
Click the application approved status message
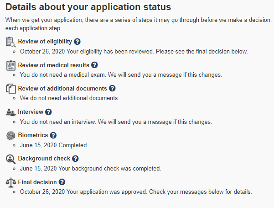click(x=136, y=192)
